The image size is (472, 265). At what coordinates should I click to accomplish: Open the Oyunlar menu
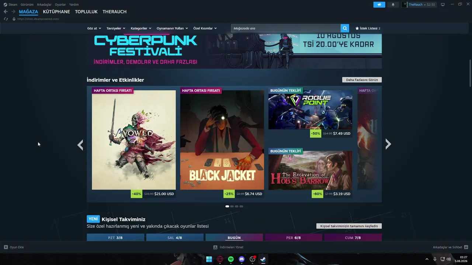[x=60, y=4]
